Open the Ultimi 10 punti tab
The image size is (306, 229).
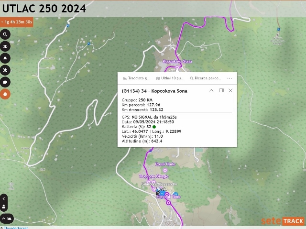[170, 78]
